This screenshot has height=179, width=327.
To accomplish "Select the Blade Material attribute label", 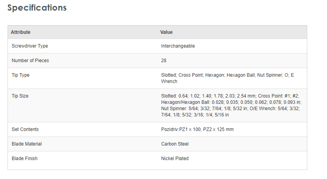I will point(27,144).
